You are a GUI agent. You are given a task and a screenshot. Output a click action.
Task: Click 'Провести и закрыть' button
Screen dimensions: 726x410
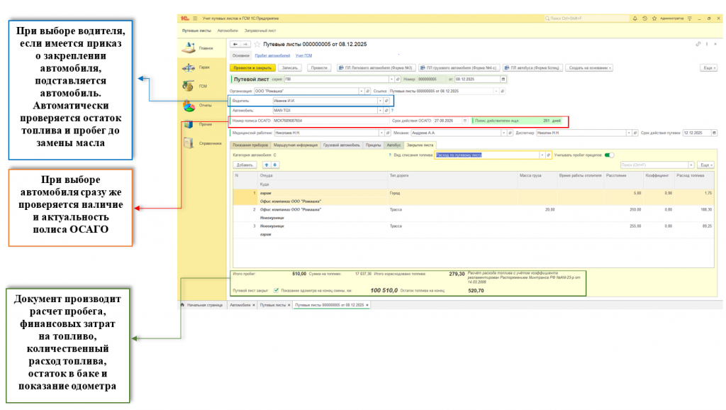253,67
